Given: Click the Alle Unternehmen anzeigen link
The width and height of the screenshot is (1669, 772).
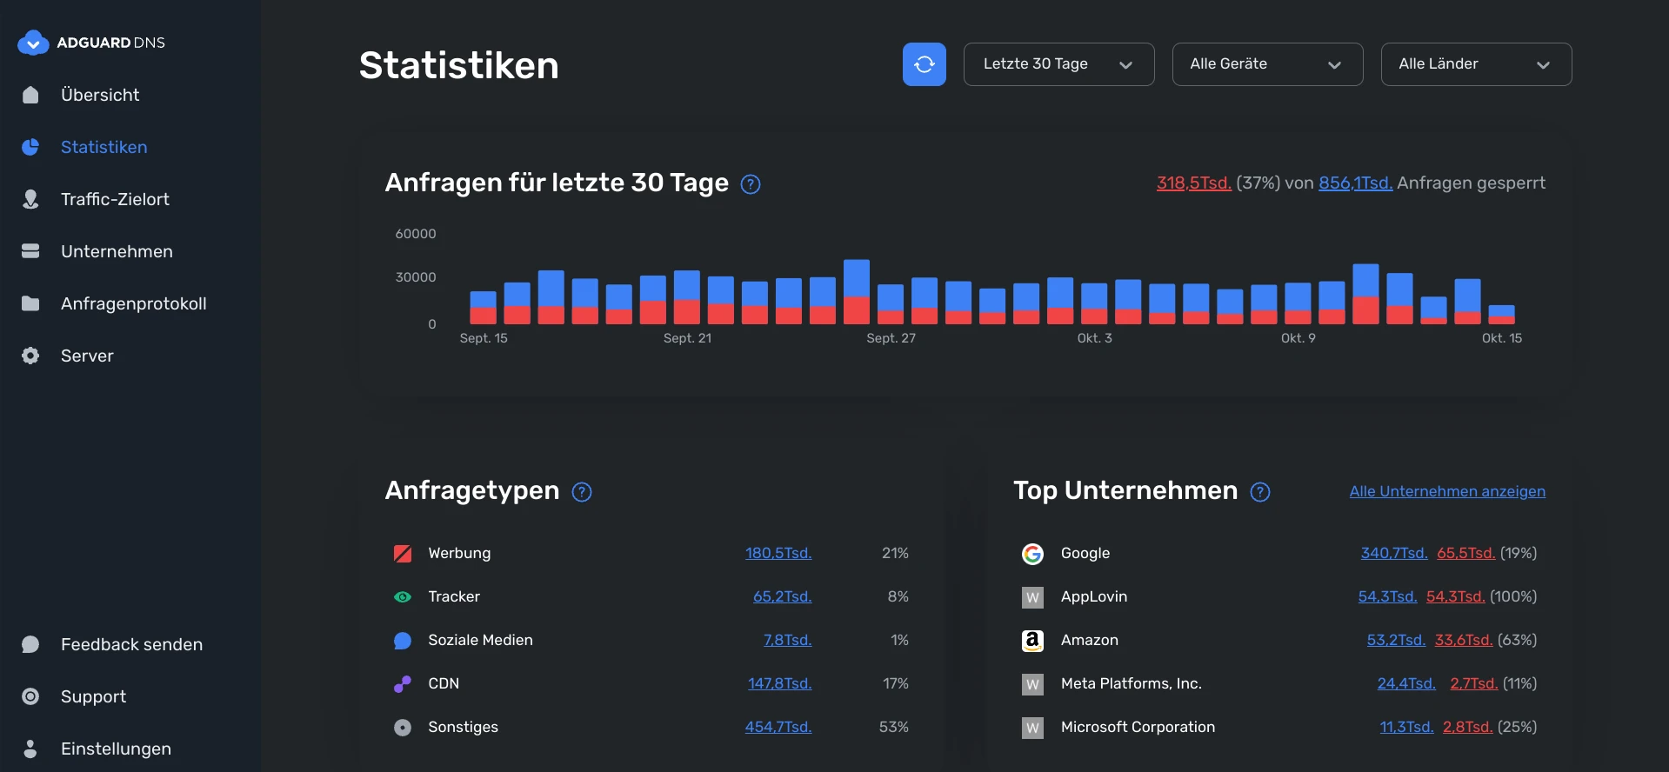Looking at the screenshot, I should tap(1447, 491).
